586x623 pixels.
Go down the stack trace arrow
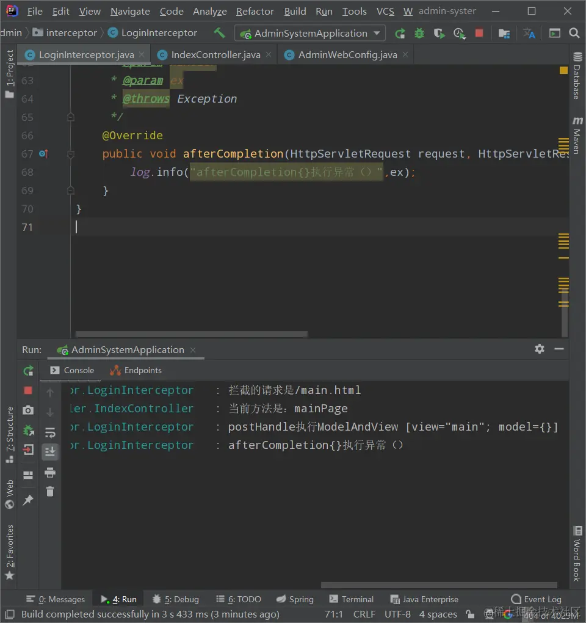pyautogui.click(x=50, y=412)
